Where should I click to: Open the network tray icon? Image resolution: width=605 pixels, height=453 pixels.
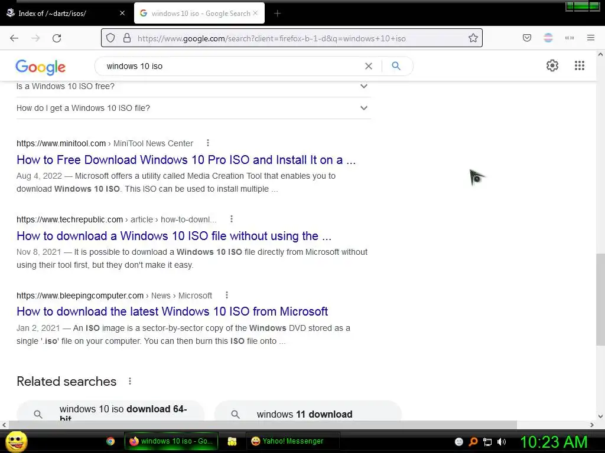[x=487, y=442]
